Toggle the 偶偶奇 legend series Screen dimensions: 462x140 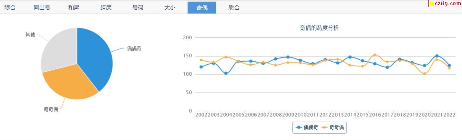tap(307, 127)
